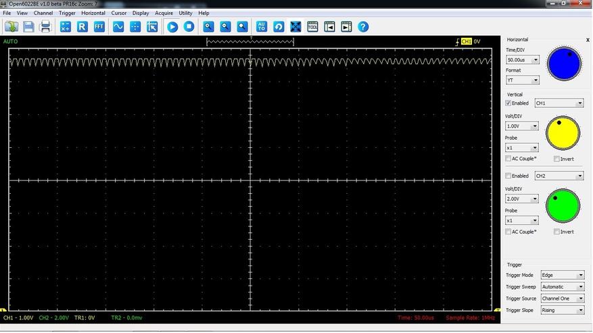593x333 pixels.
Task: Close the side panel with X
Action: coord(588,40)
